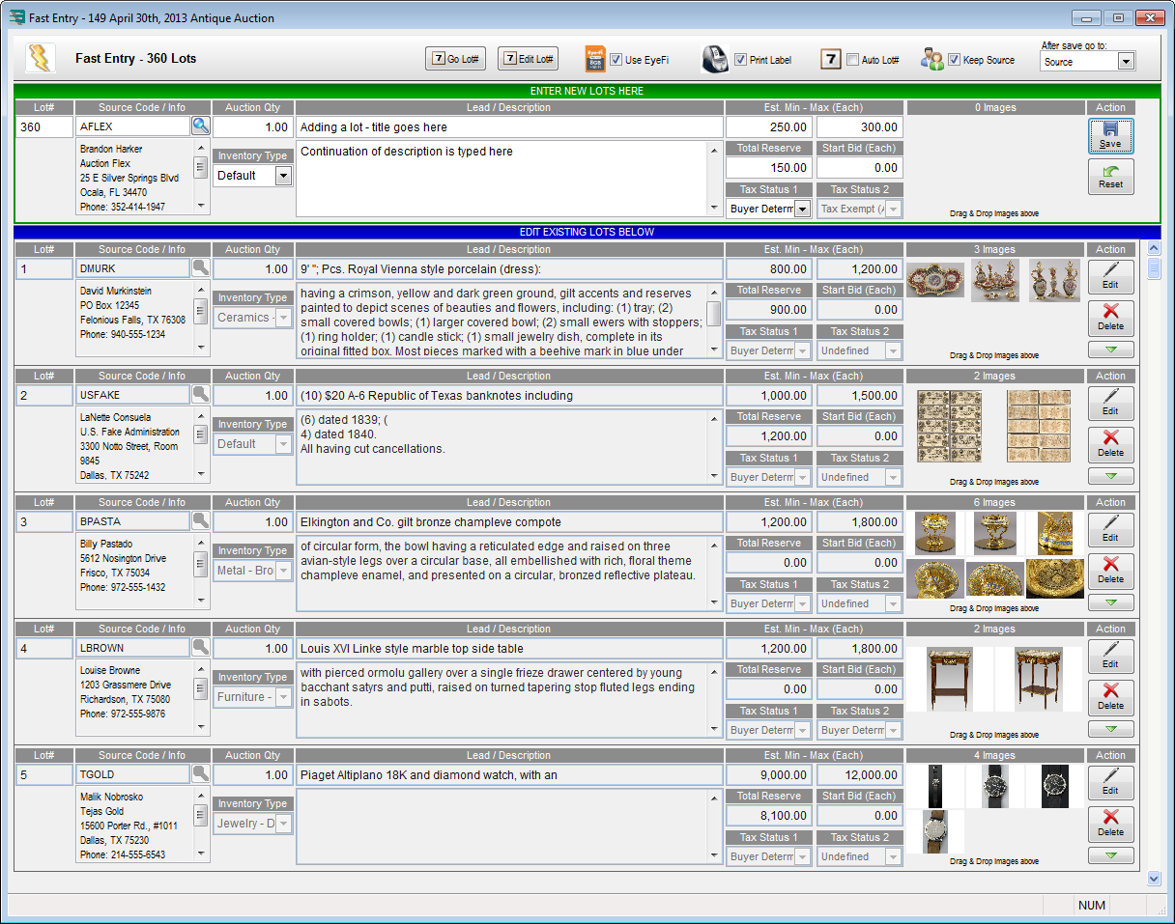Click the Edit pencil for lot 5
This screenshot has height=924, width=1175.
[x=1110, y=782]
